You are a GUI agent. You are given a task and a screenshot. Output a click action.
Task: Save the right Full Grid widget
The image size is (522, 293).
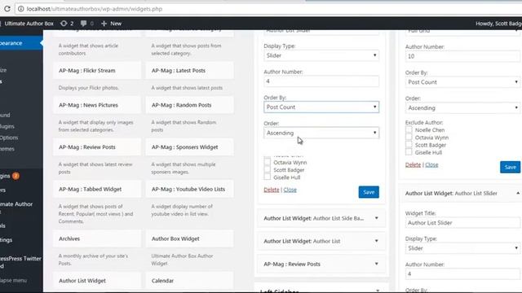tap(510, 167)
